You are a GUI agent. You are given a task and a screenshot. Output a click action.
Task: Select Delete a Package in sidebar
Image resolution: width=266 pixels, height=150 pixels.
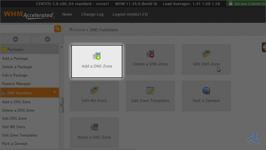pos(17,67)
